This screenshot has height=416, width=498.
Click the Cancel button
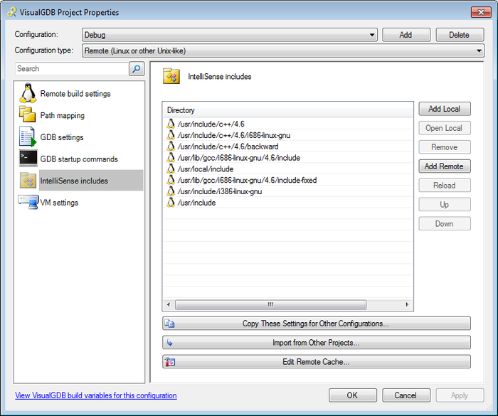point(406,395)
